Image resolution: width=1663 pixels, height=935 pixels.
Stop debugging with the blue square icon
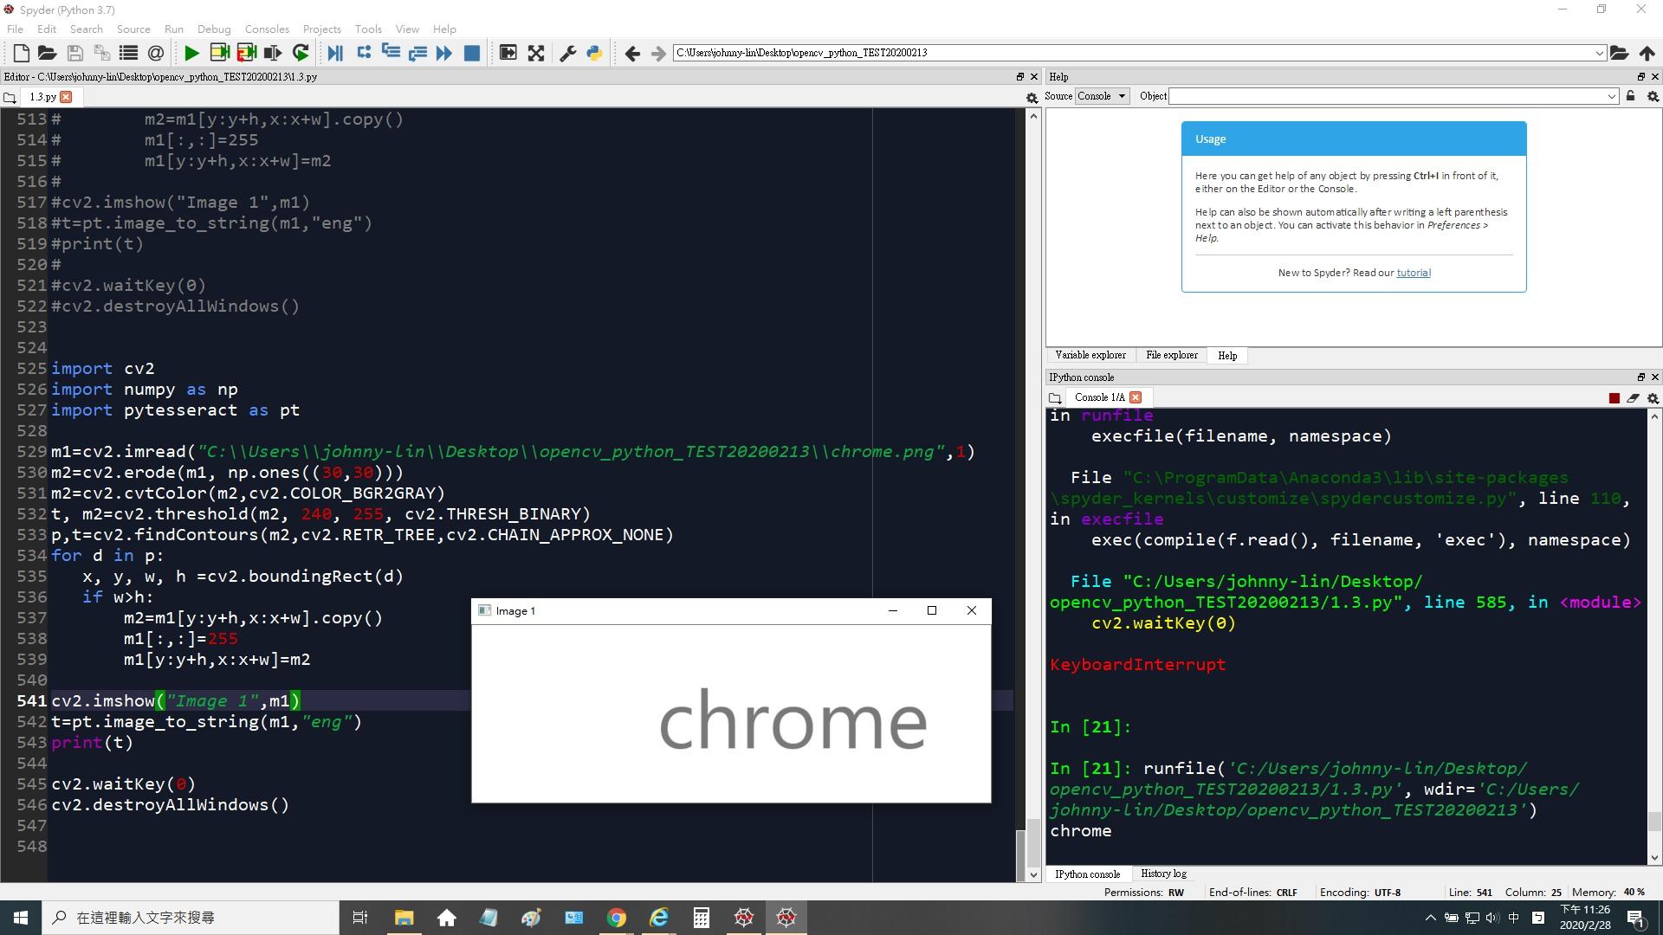[472, 53]
